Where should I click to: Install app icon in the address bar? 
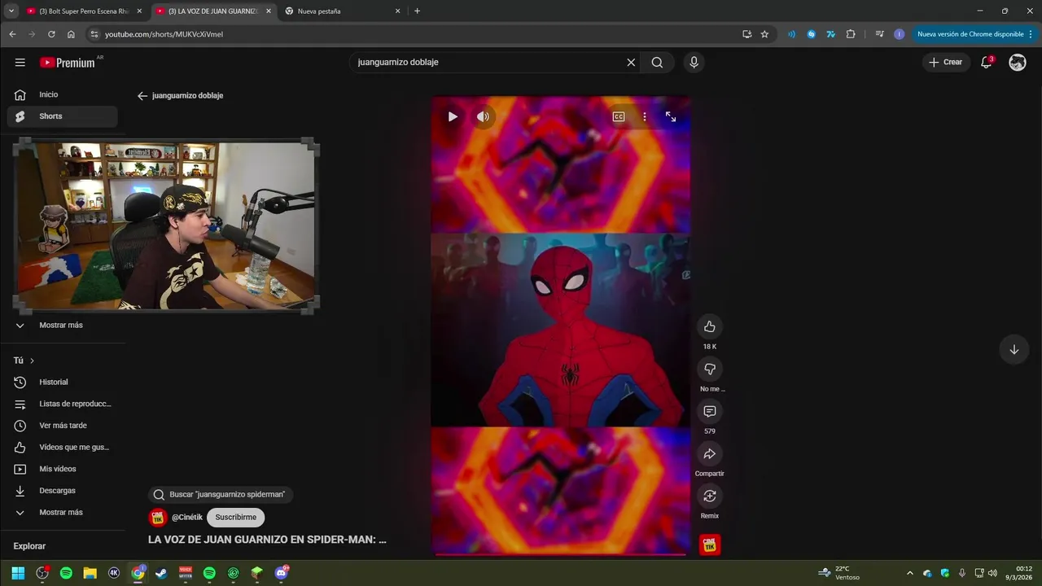click(x=746, y=34)
